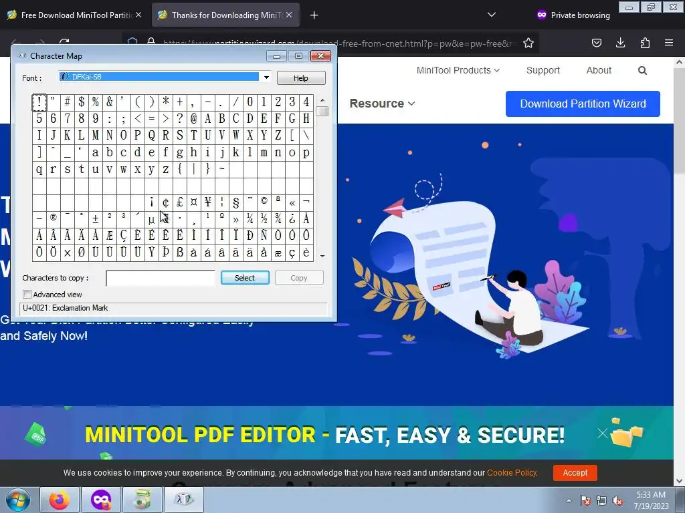This screenshot has width=685, height=513.
Task: Select the sharp s ß character
Action: (179, 252)
